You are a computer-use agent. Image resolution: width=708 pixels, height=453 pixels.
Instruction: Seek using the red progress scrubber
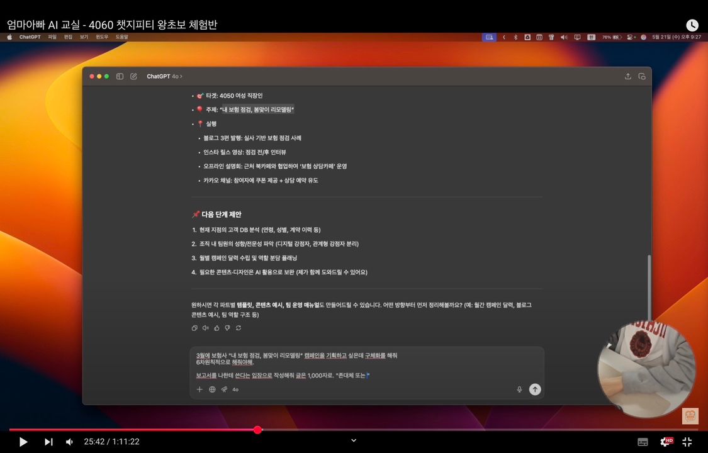coord(257,430)
